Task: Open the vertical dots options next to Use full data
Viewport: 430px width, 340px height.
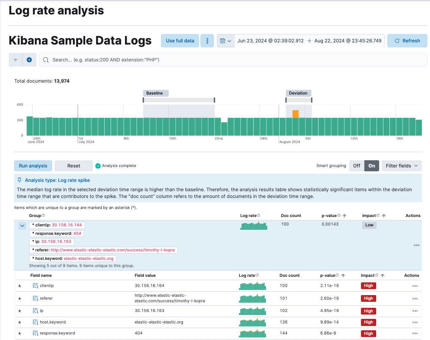Action: point(207,40)
